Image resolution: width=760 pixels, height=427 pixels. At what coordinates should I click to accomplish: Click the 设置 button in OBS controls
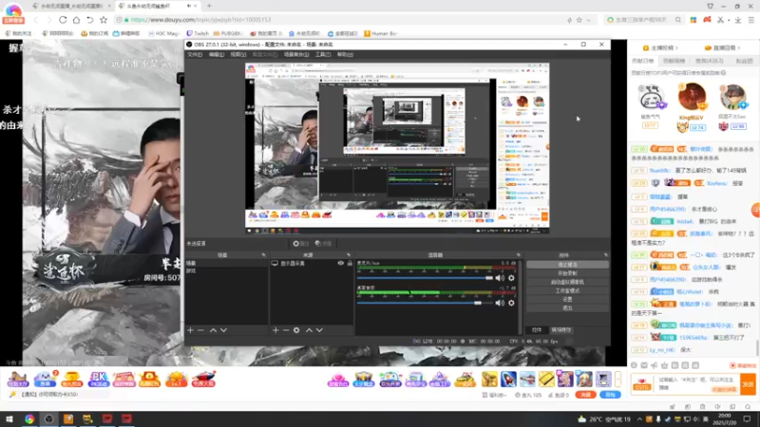567,299
